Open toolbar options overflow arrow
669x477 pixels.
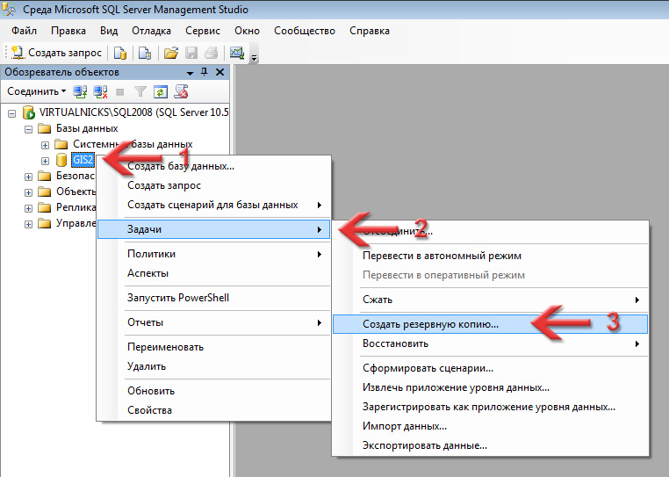(x=255, y=58)
